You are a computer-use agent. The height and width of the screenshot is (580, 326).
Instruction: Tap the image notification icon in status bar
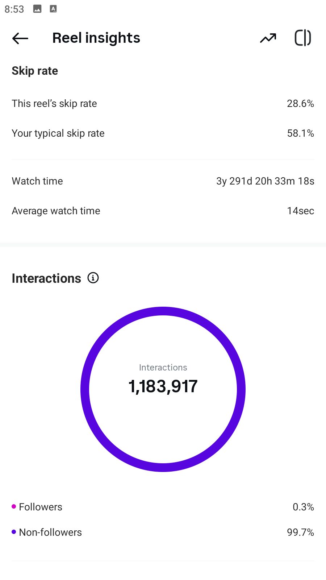(x=37, y=9)
